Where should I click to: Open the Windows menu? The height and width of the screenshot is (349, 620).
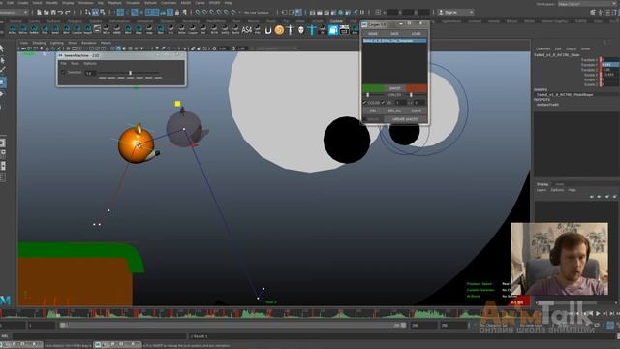[85, 3]
